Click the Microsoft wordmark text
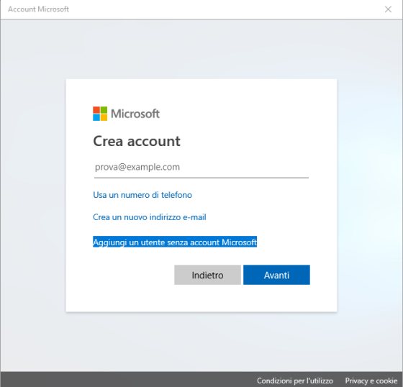 coord(135,114)
